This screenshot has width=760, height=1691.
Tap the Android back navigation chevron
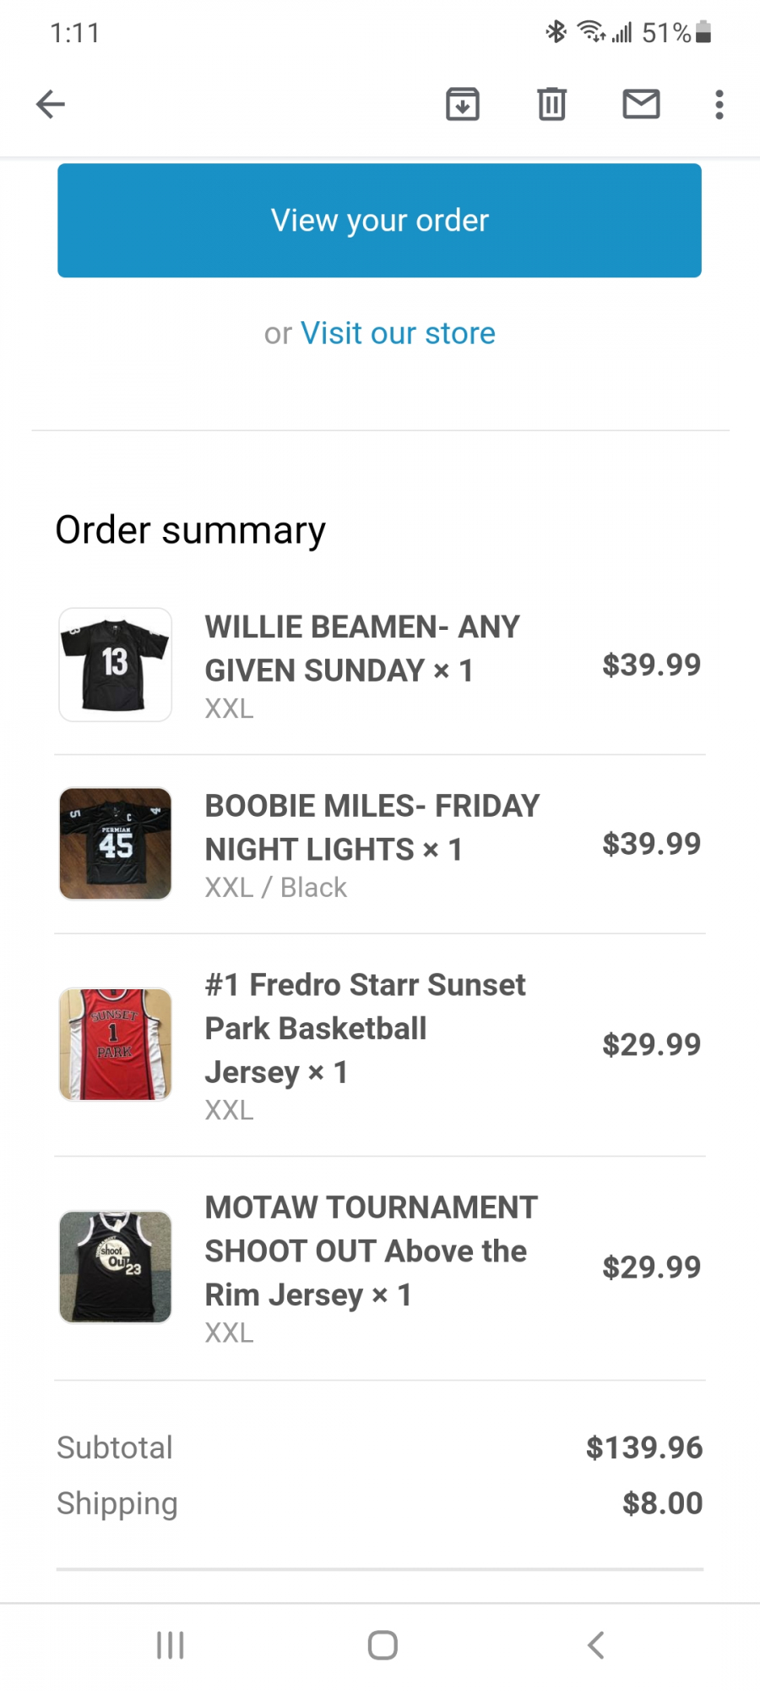[x=595, y=1645]
